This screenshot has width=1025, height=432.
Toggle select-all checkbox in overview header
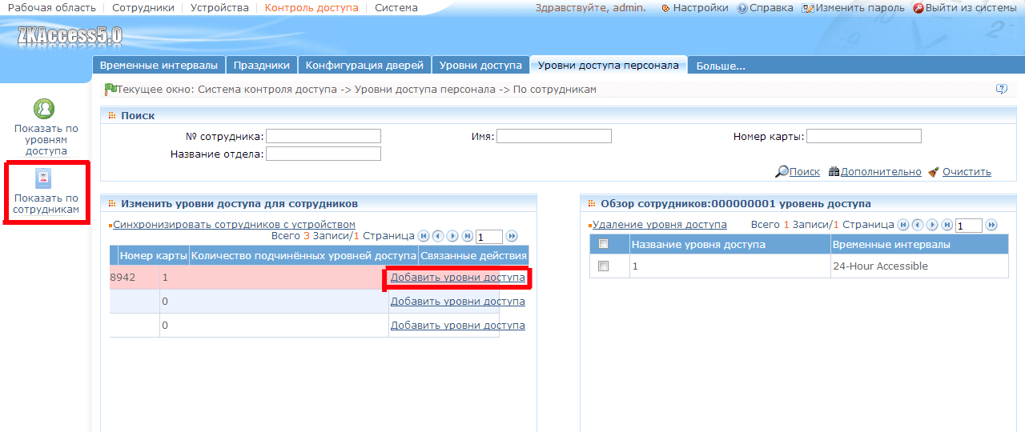coord(604,244)
